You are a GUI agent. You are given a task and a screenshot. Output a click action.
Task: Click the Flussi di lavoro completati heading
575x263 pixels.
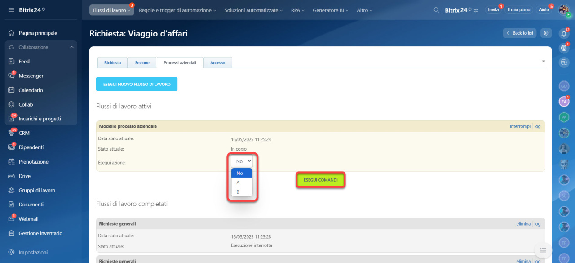point(132,204)
